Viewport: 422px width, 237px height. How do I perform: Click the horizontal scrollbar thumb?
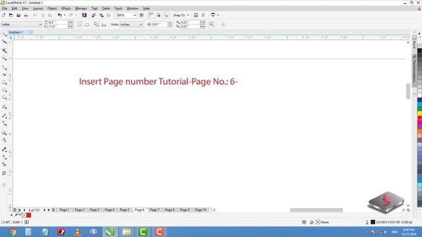(316, 210)
